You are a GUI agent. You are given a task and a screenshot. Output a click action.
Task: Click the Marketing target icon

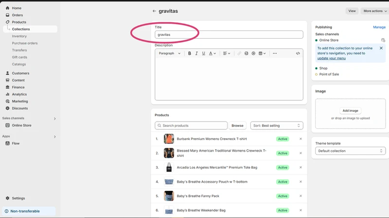click(x=7, y=101)
